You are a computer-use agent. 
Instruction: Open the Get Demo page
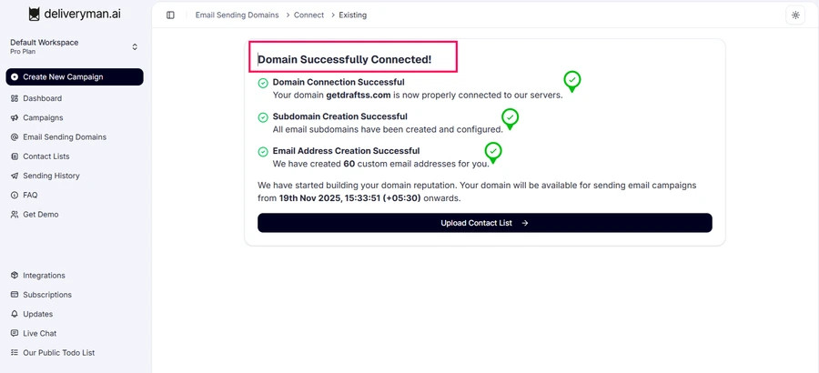pyautogui.click(x=41, y=215)
